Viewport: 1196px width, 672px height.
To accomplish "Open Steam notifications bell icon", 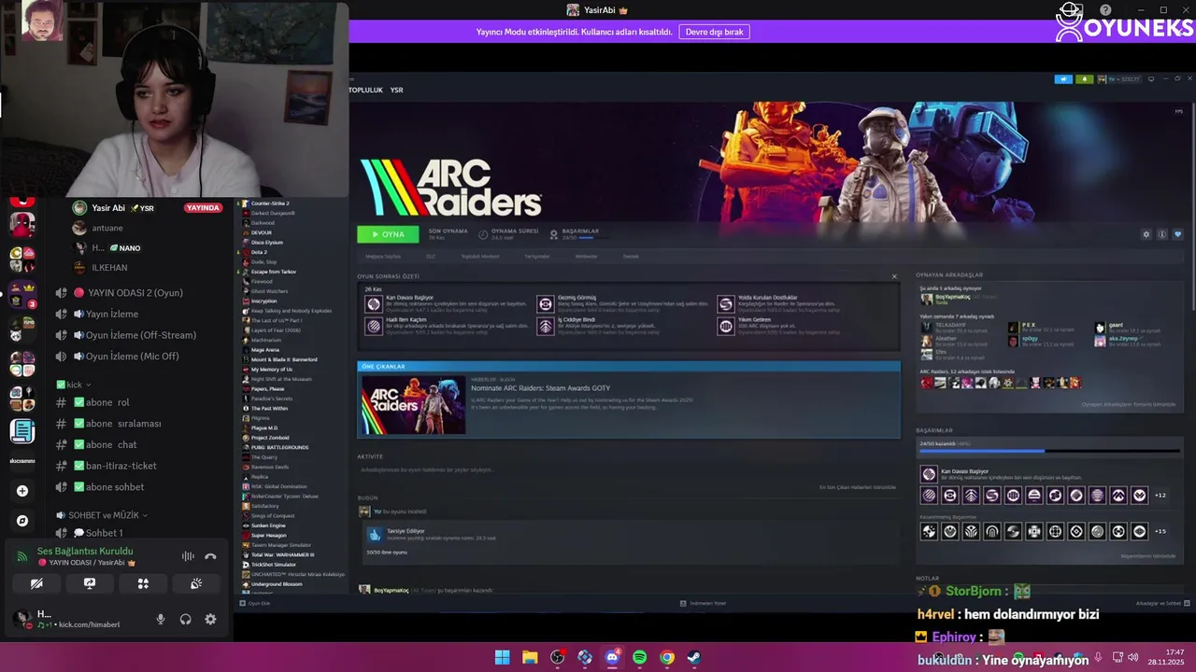I will (1084, 79).
